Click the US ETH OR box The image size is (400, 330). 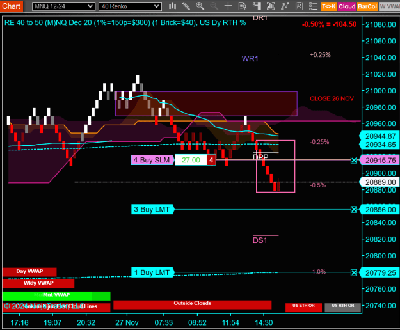click(x=303, y=308)
